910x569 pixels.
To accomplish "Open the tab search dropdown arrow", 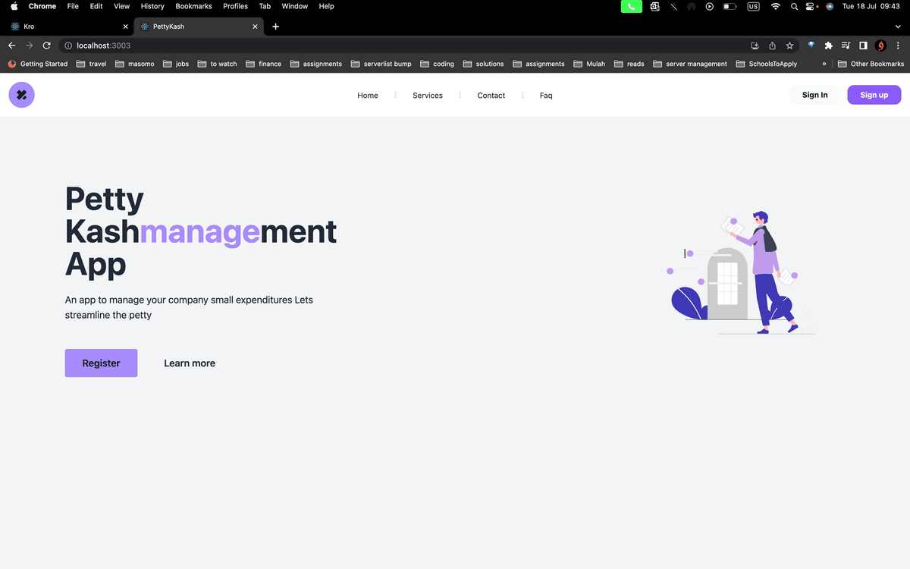I will coord(899,27).
